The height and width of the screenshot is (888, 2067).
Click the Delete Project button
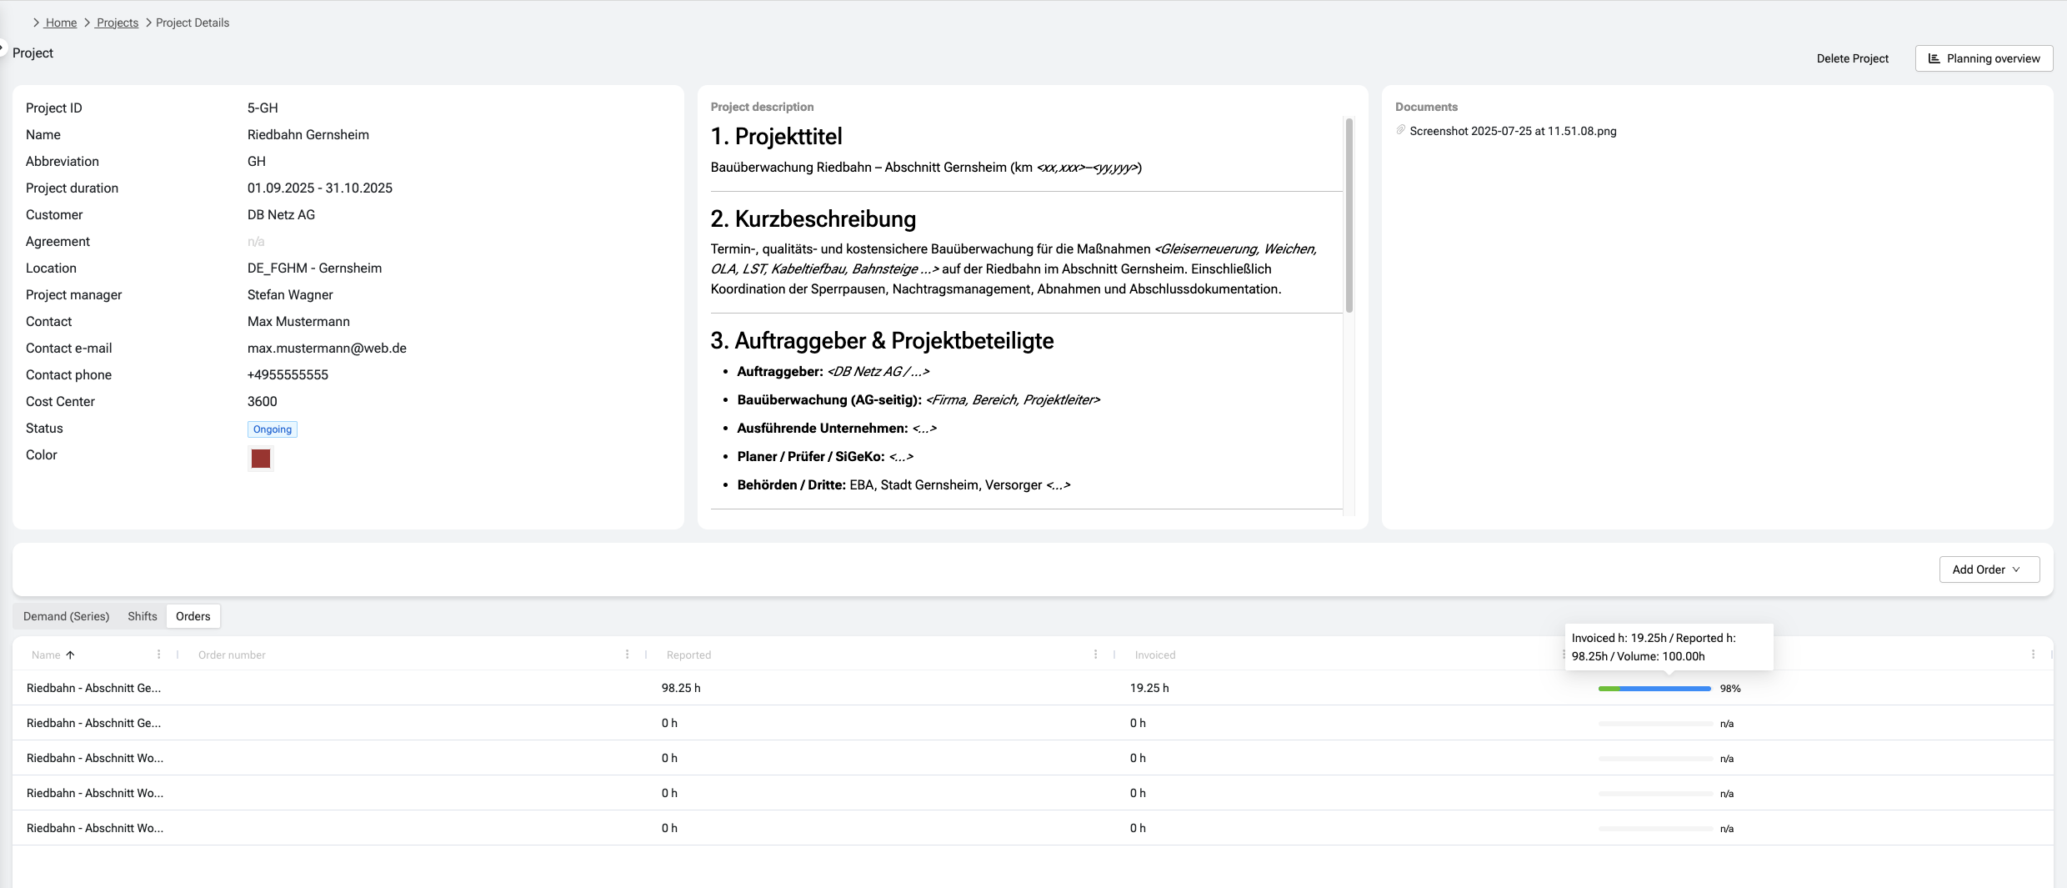pyautogui.click(x=1852, y=58)
